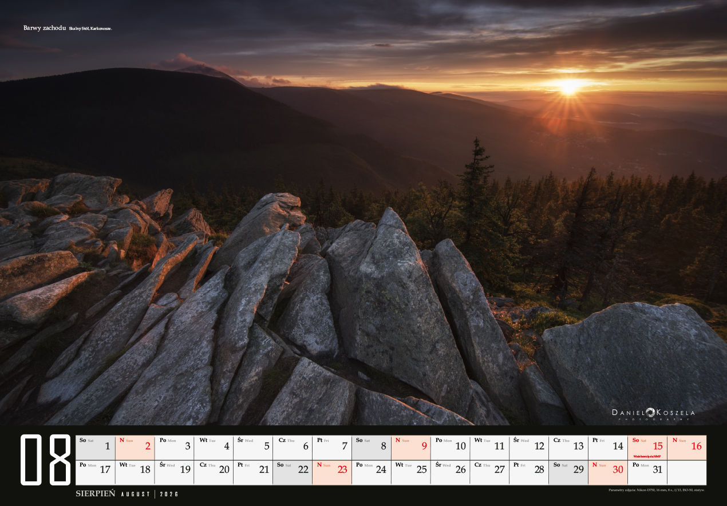The width and height of the screenshot is (727, 506).
Task: Select Sunday August 16 cell
Action: [x=687, y=448]
